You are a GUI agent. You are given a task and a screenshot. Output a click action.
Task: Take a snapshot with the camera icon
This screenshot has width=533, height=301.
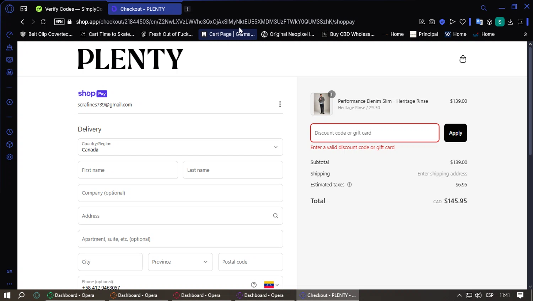(x=432, y=22)
